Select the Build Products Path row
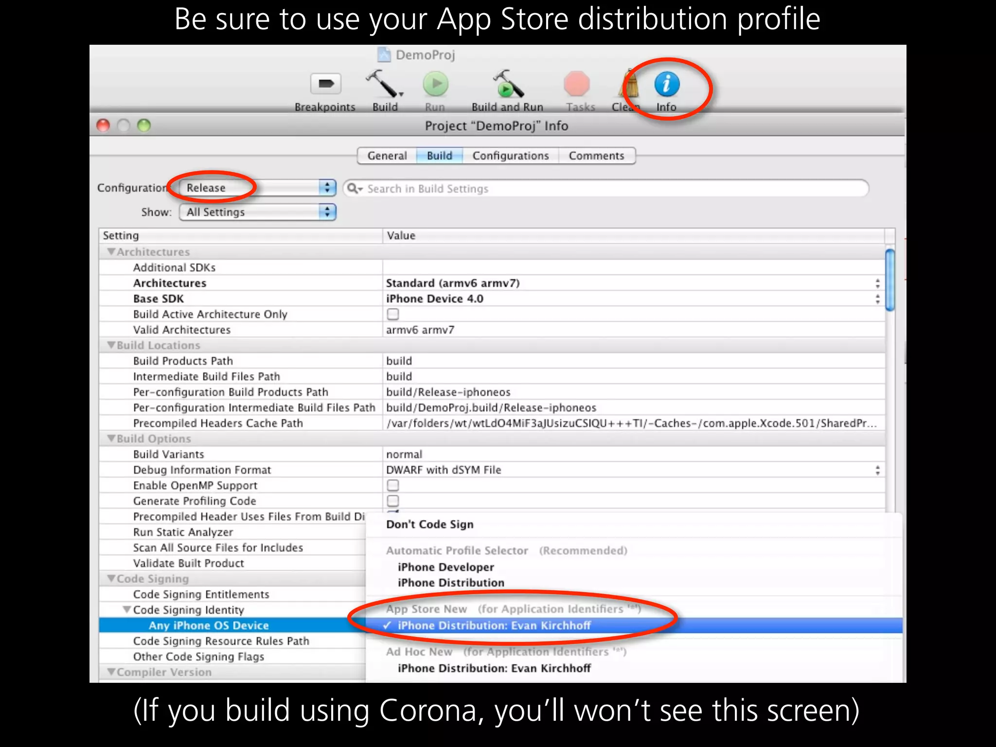This screenshot has width=996, height=747. (x=492, y=361)
